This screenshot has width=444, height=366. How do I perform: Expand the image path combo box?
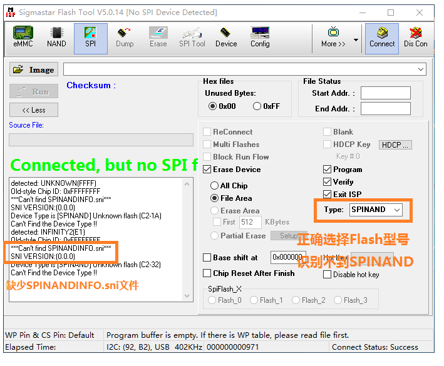point(421,69)
